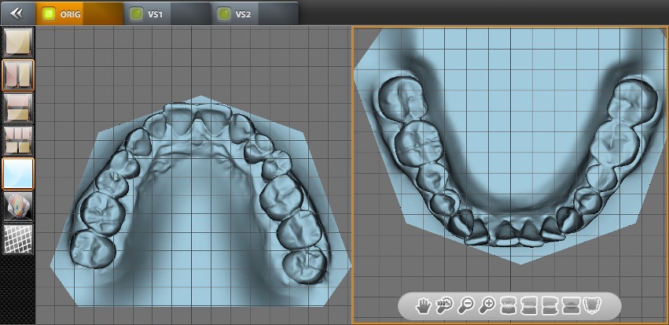This screenshot has height=325, width=669.
Task: Show the open-jaw rear view icon
Action: click(x=571, y=306)
